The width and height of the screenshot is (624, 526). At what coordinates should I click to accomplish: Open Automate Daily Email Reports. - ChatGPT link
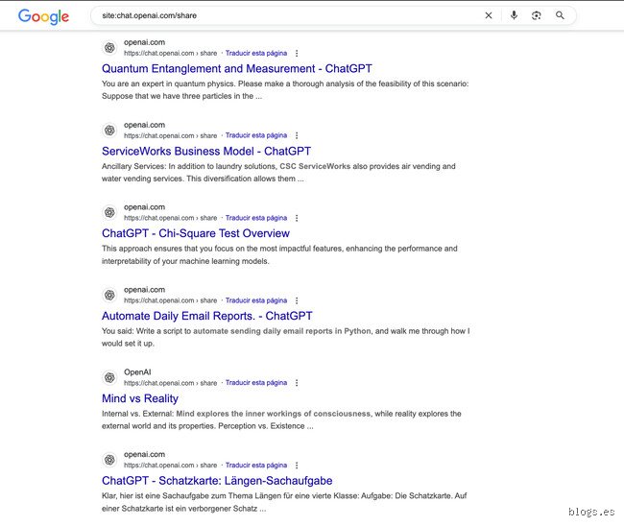click(207, 316)
